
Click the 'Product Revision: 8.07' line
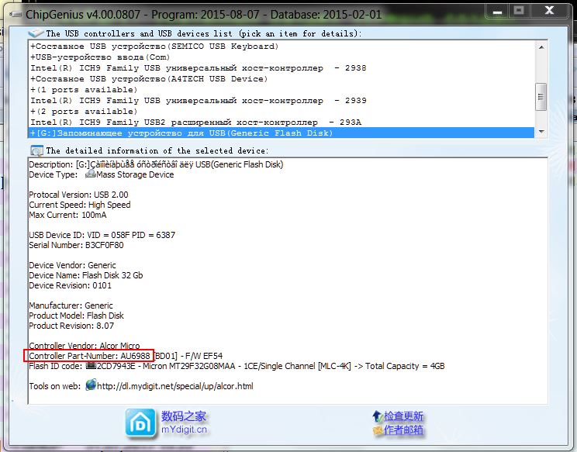click(71, 326)
